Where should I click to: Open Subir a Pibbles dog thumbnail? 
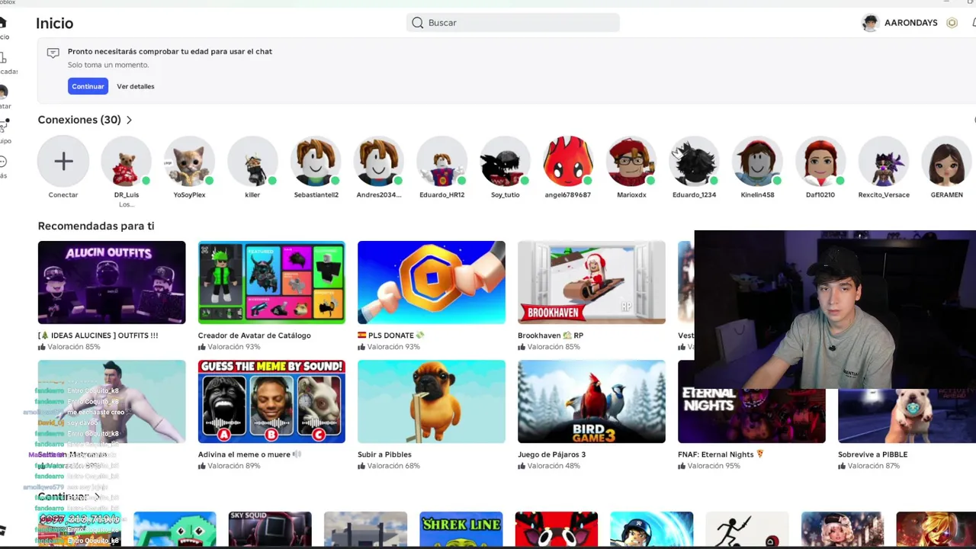(432, 401)
